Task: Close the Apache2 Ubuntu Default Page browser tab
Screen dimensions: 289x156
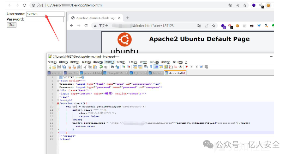Action: [119, 18]
